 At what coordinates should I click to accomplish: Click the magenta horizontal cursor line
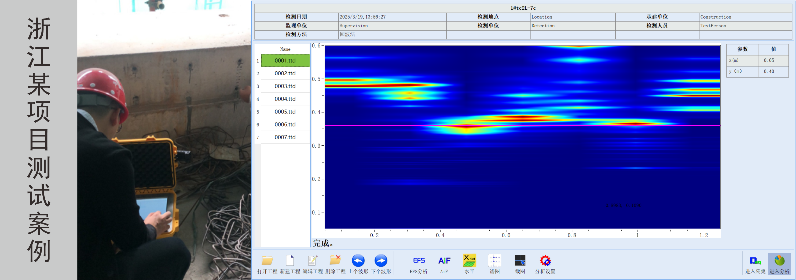click(x=371, y=126)
